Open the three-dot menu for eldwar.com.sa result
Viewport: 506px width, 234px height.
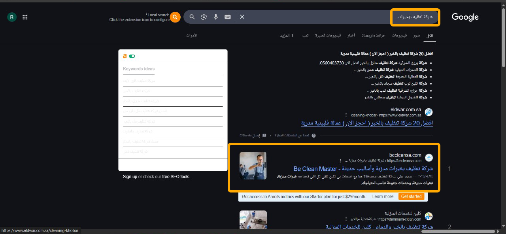[346, 115]
